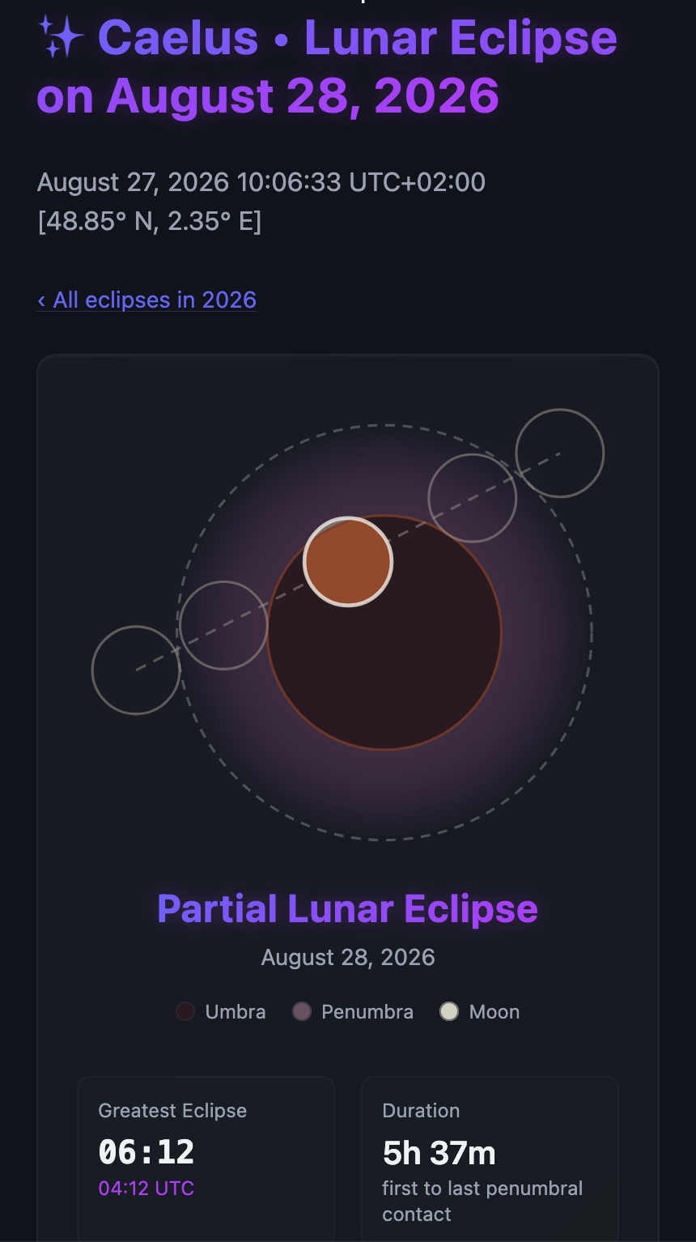Click the Penumbra legend color dot

tap(302, 1011)
